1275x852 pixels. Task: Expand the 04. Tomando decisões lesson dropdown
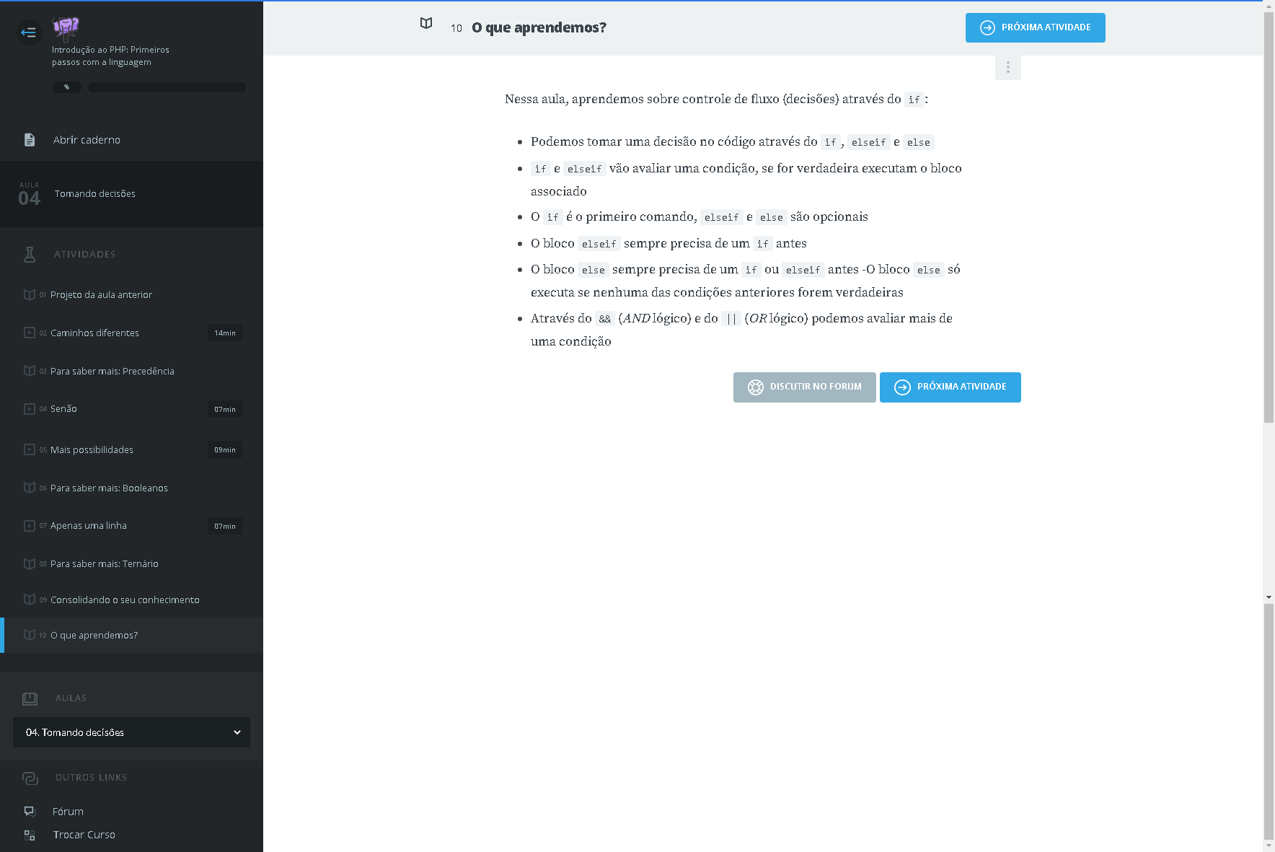pos(131,732)
